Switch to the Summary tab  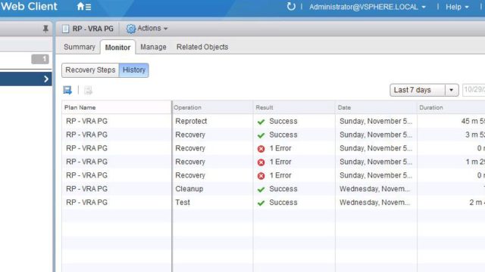coord(80,47)
